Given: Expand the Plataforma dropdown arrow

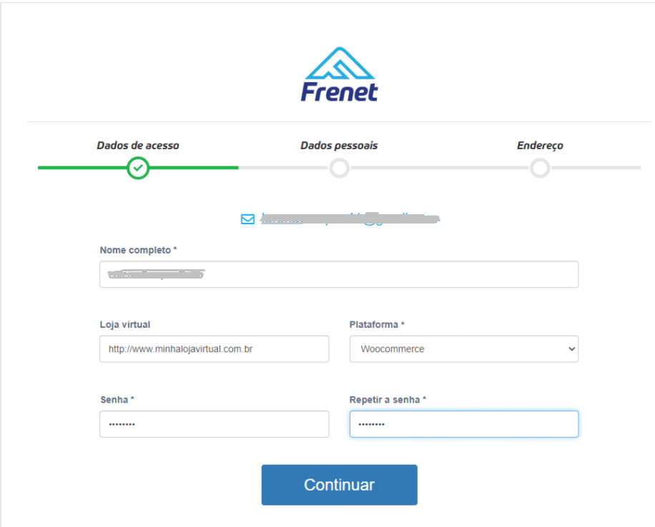Looking at the screenshot, I should [x=571, y=348].
